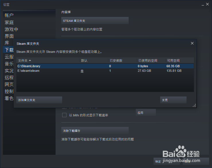Open the 家庭 settings tab
This screenshot has height=168, width=212.
9,22
